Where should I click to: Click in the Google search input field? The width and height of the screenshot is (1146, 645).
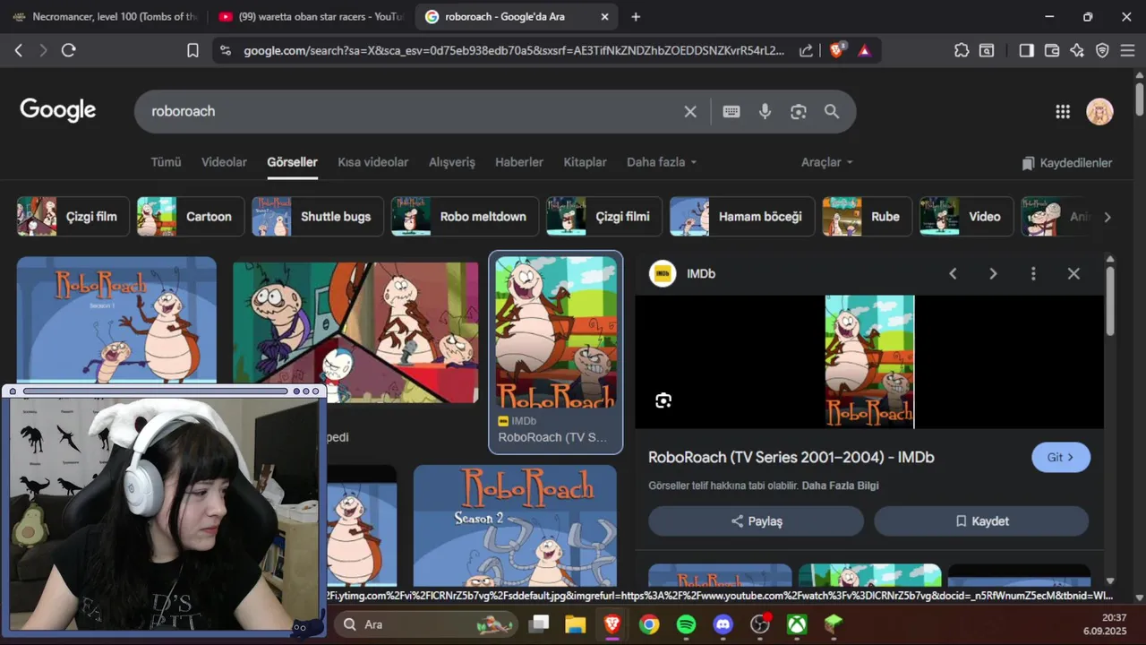pyautogui.click(x=412, y=111)
